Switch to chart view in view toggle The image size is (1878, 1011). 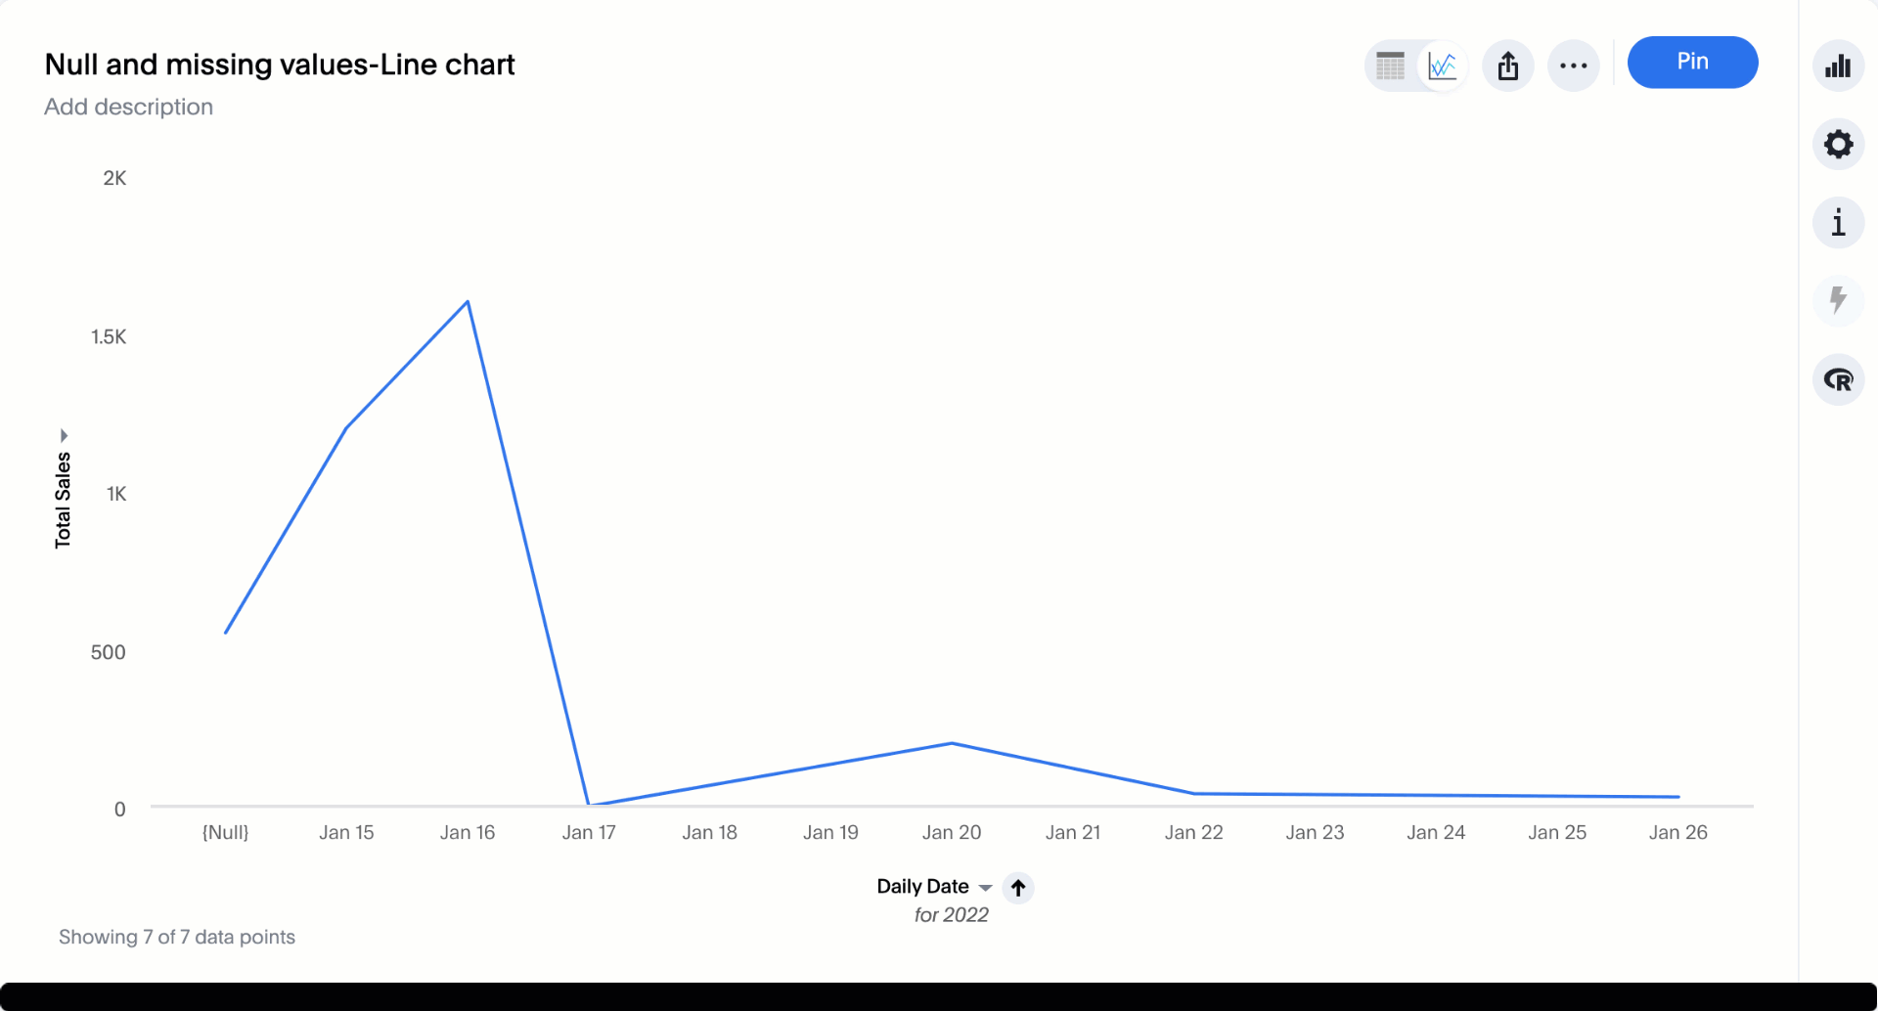tap(1442, 66)
